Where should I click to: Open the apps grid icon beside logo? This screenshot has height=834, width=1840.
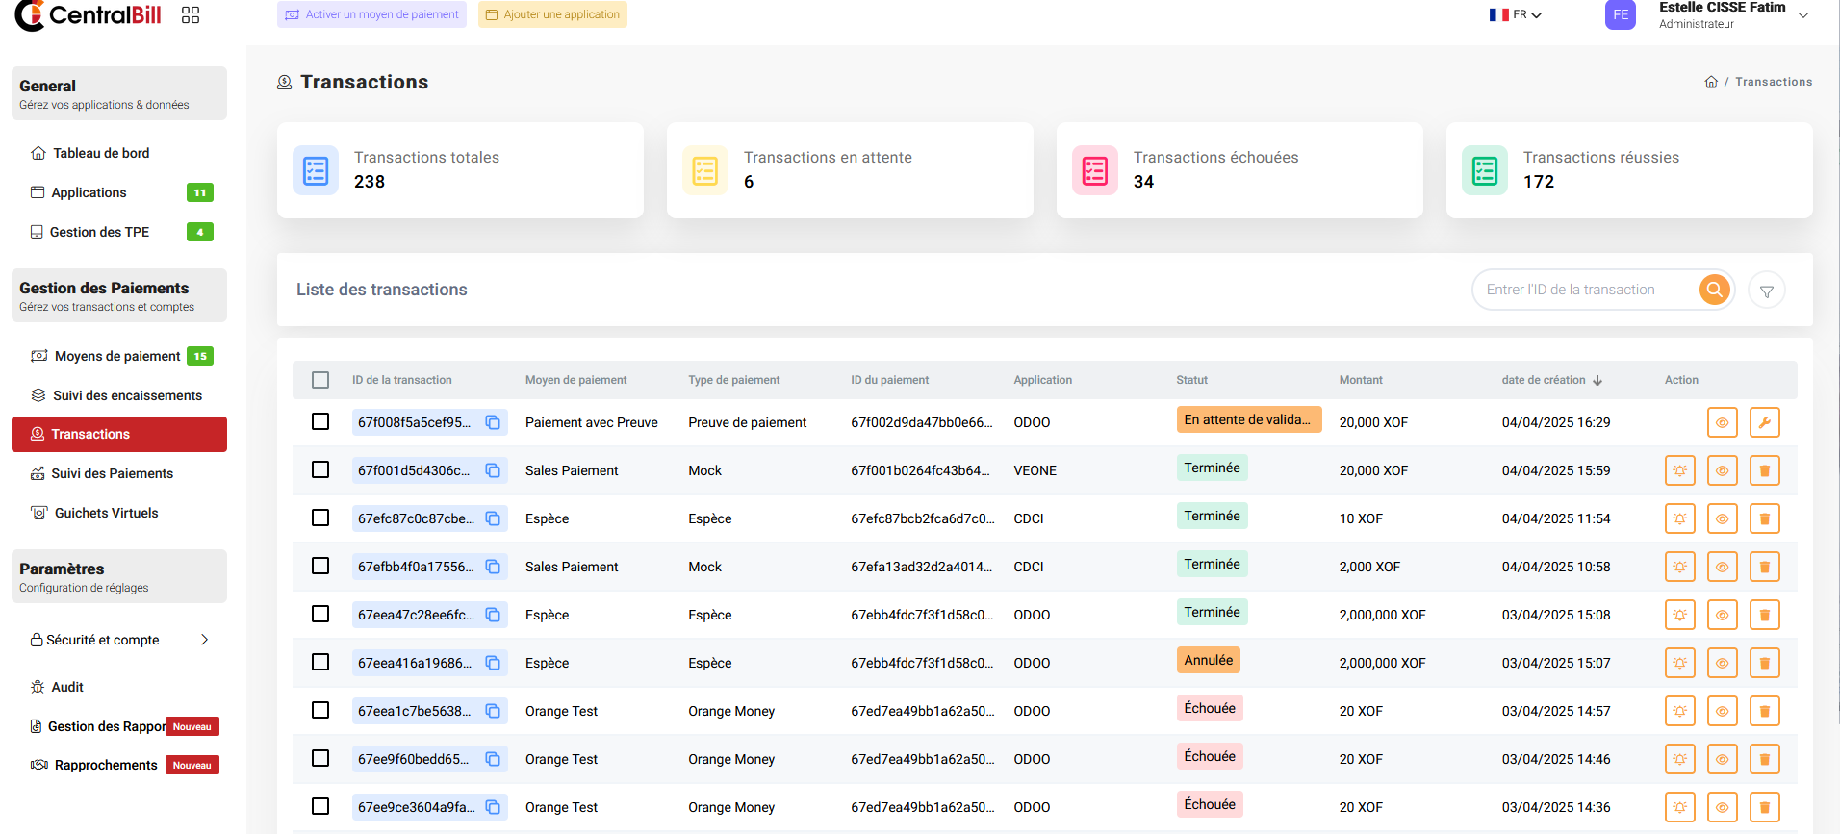click(191, 15)
